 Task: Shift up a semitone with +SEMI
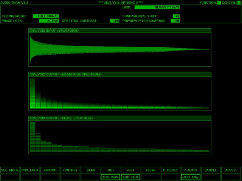pos(150,170)
